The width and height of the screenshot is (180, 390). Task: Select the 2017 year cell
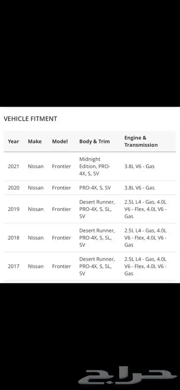(13, 266)
